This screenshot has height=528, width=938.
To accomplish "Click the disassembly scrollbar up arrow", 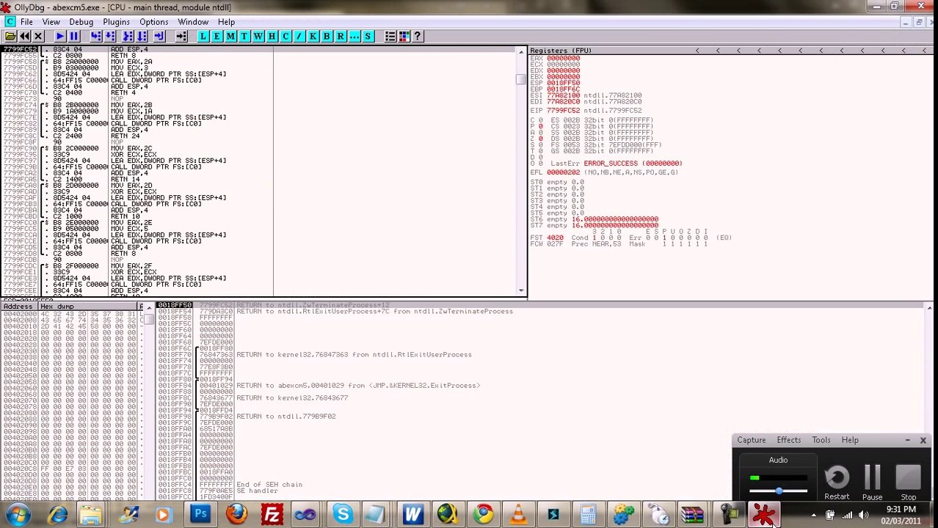I will pyautogui.click(x=522, y=51).
